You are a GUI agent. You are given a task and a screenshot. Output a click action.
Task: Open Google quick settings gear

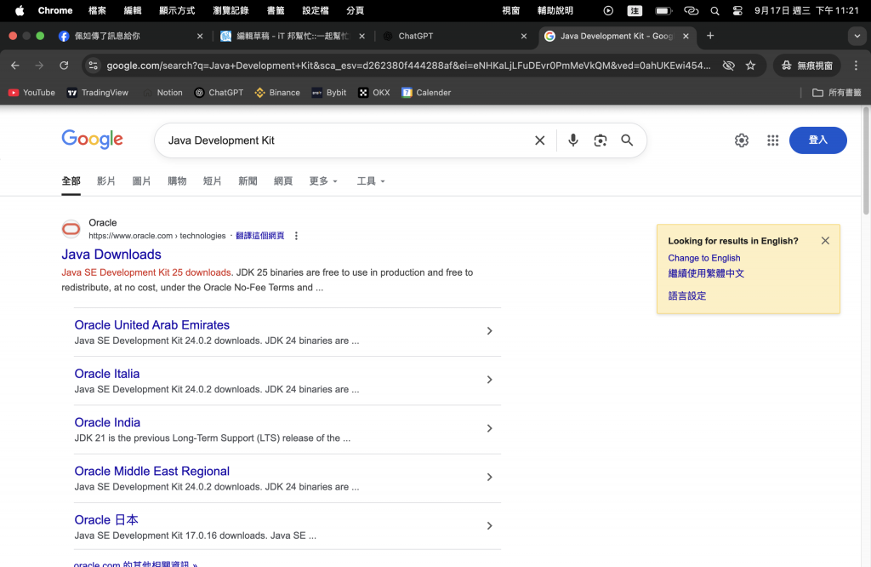pos(742,140)
